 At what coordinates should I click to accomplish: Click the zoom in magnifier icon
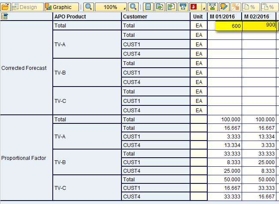pos(133,7)
